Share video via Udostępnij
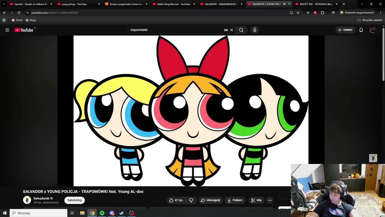Image resolution: width=385 pixels, height=217 pixels. 210,200
